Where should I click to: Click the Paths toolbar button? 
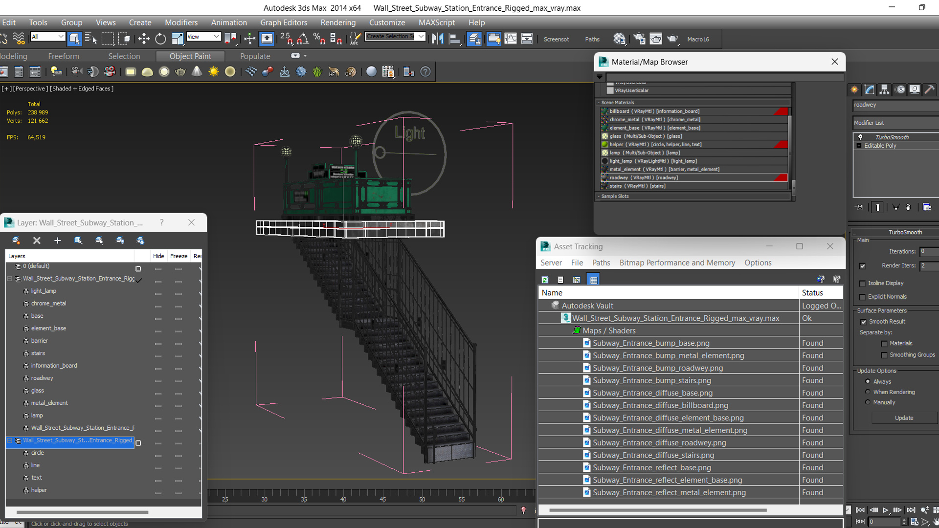(592, 39)
